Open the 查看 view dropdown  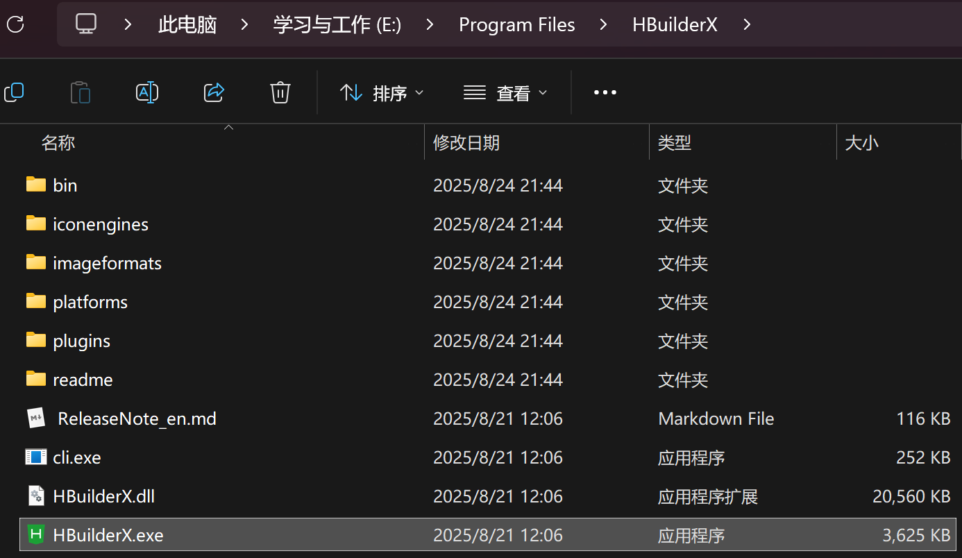[x=505, y=92]
